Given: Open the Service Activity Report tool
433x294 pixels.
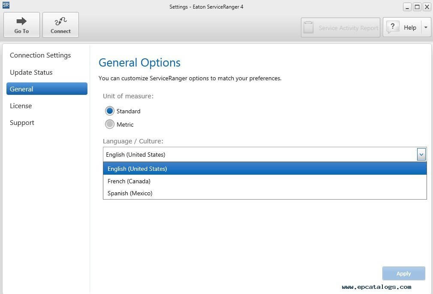Looking at the screenshot, I should coord(340,27).
